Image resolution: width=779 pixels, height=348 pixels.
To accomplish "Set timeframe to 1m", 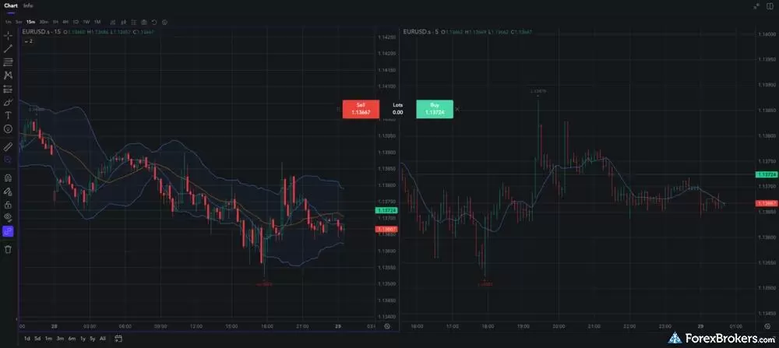I will tap(9, 22).
